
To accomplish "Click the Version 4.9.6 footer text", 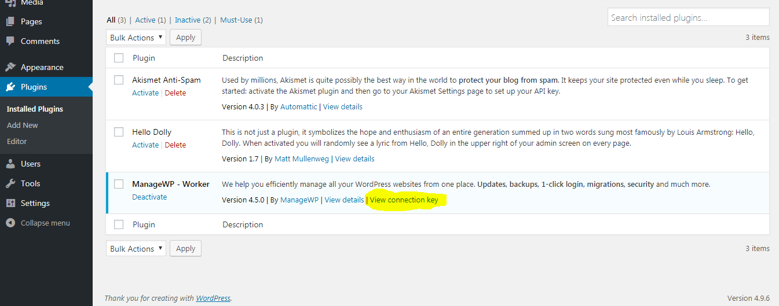I will pos(748,298).
